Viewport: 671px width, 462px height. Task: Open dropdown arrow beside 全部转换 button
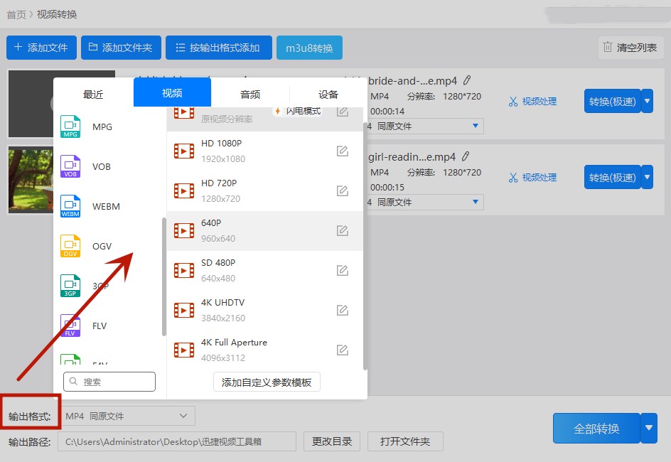point(648,429)
